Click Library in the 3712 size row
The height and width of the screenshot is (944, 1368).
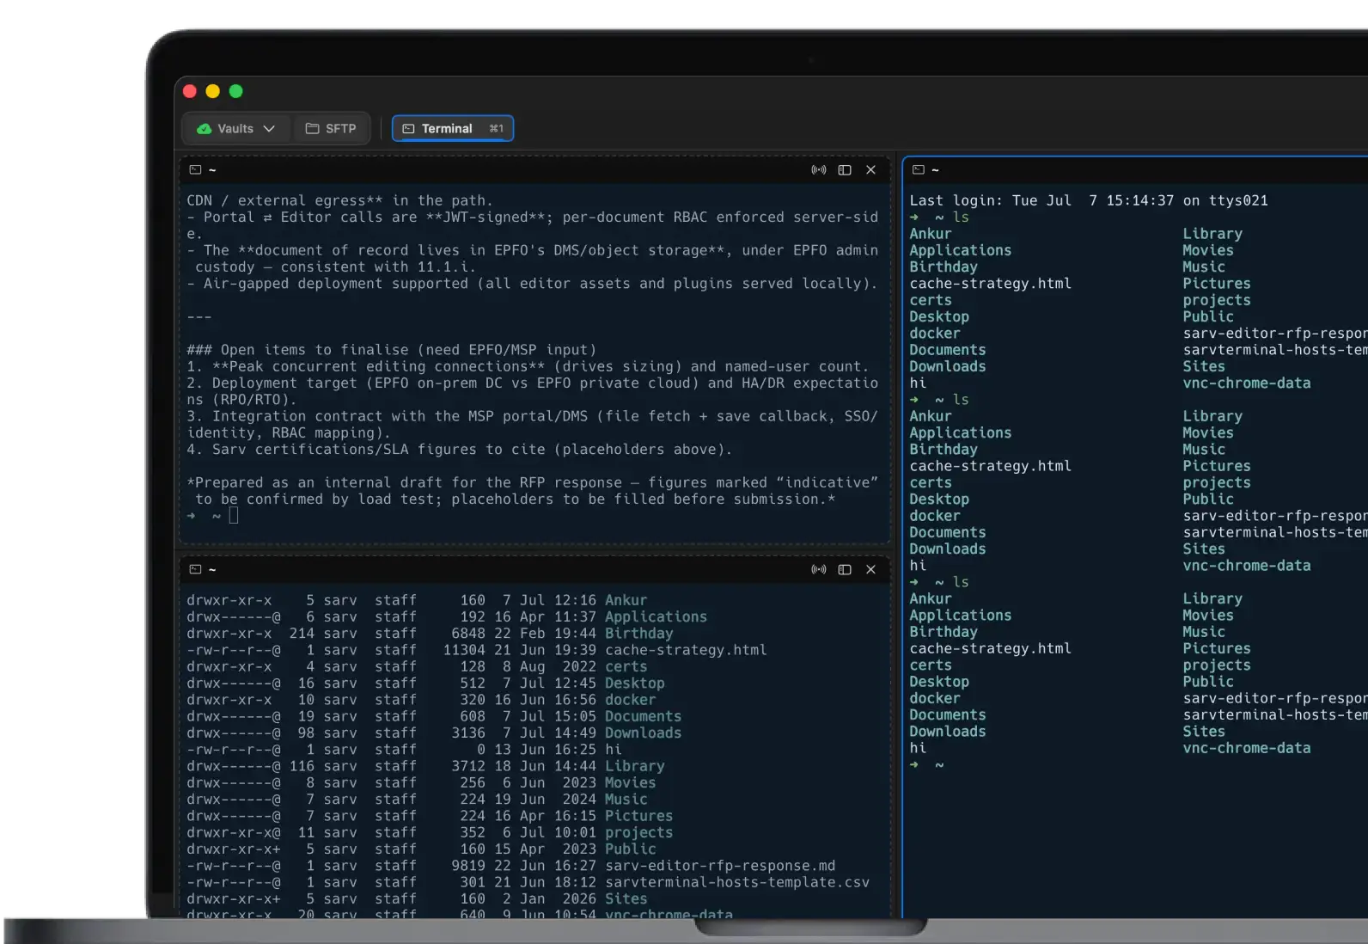(634, 766)
